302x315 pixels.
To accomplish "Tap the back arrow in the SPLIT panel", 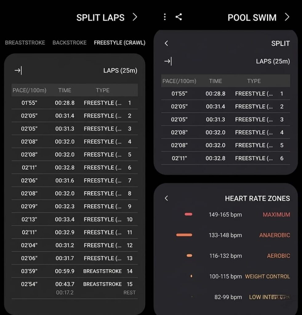I will (x=166, y=44).
